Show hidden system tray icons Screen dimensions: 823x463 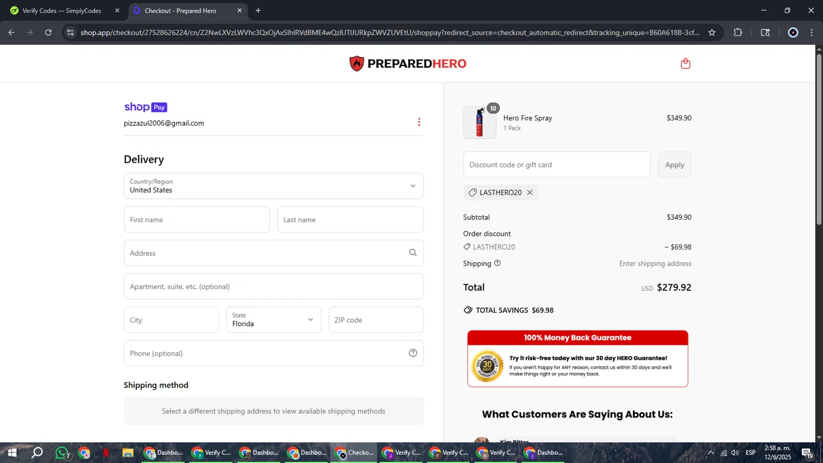click(x=711, y=453)
